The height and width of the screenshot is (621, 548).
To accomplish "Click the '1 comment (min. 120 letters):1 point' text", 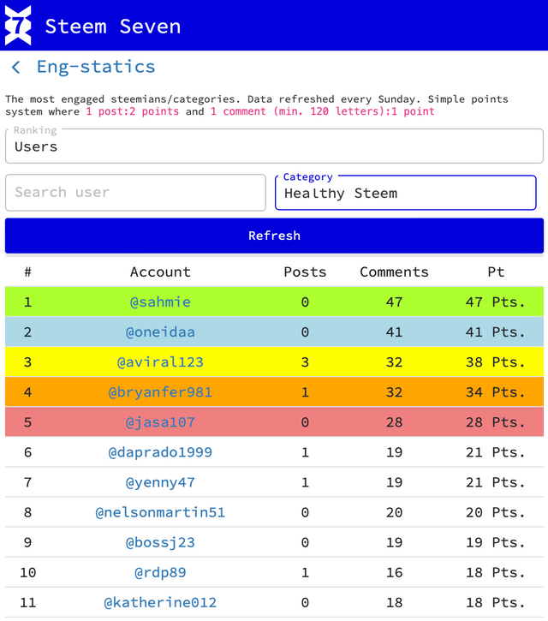I will [x=322, y=111].
